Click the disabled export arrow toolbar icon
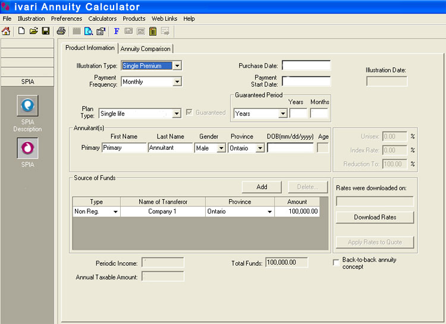446x324 pixels. 165,31
